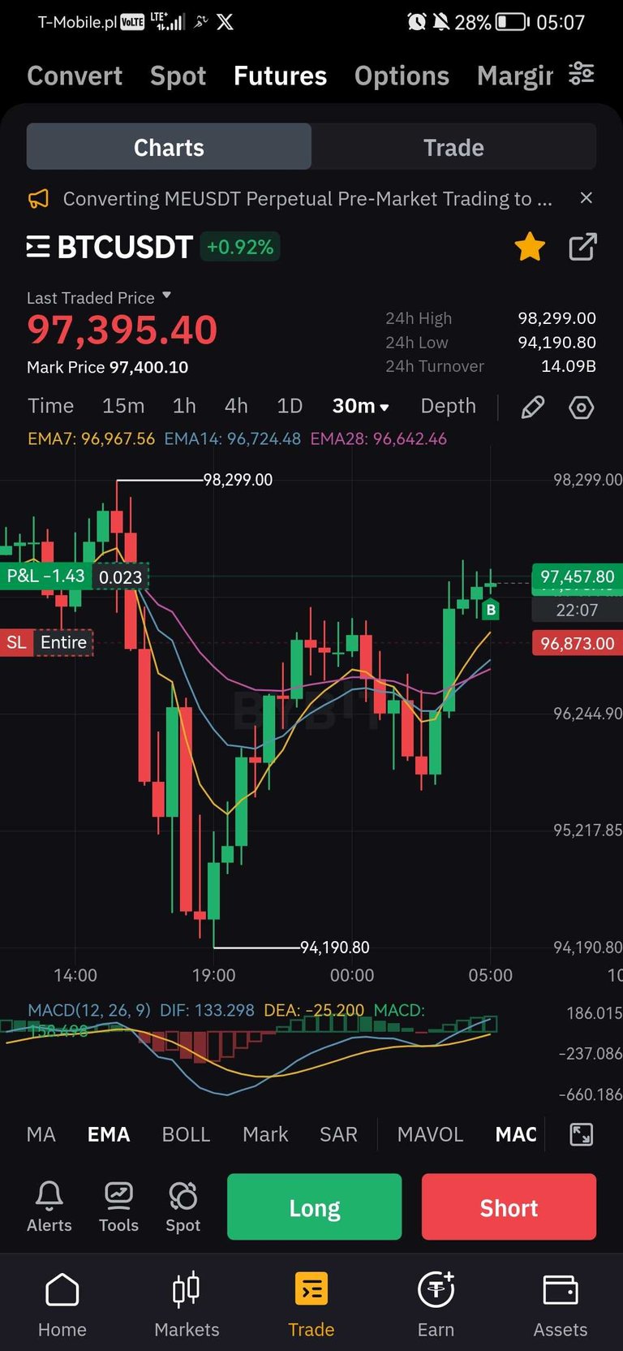This screenshot has width=623, height=1351.
Task: Expand Last Traded Price dropdown arrow
Action: coord(166,296)
